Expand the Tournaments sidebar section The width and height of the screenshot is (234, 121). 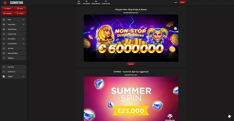tap(14, 44)
